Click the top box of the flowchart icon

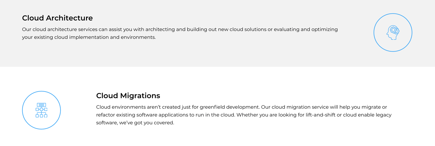(41, 105)
